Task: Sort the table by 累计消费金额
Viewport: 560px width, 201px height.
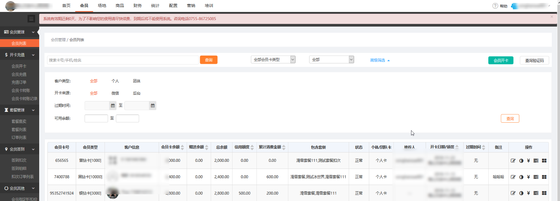Action: tap(284, 147)
